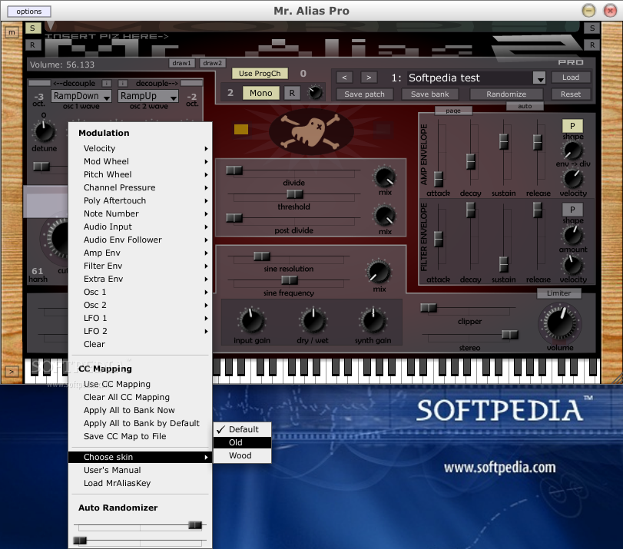Click the filter envelope velocity knob
The height and width of the screenshot is (549, 623).
(572, 265)
